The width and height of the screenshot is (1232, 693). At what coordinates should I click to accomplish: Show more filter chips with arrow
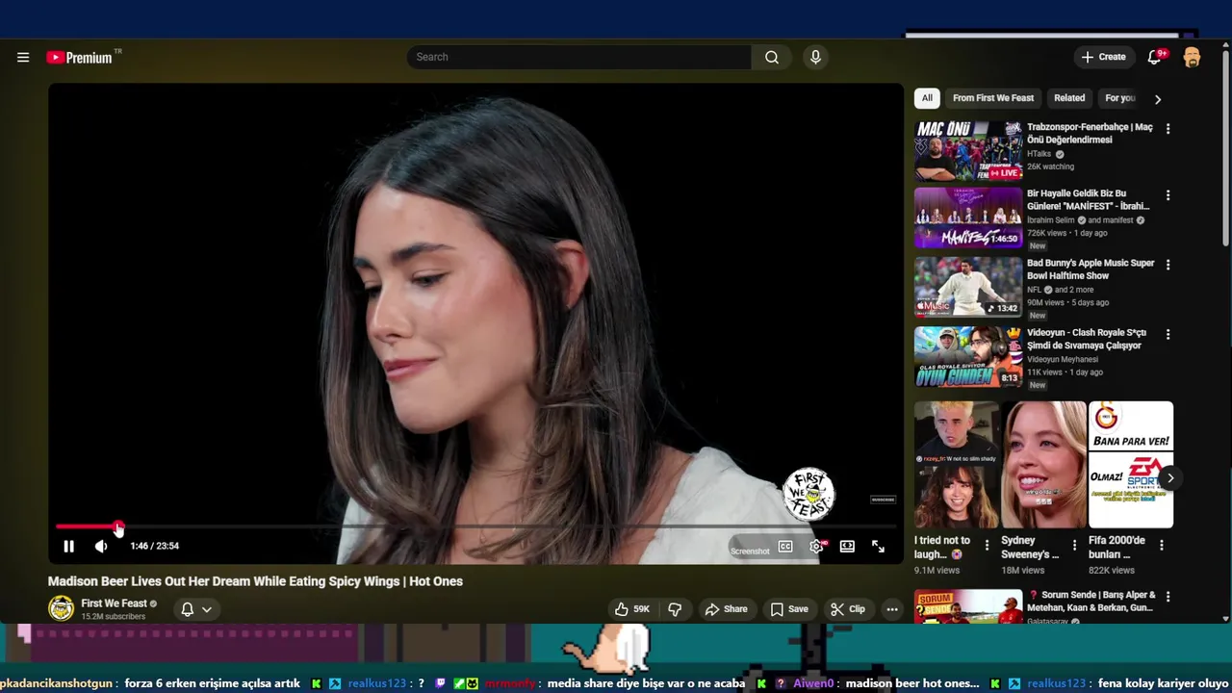[x=1158, y=98]
